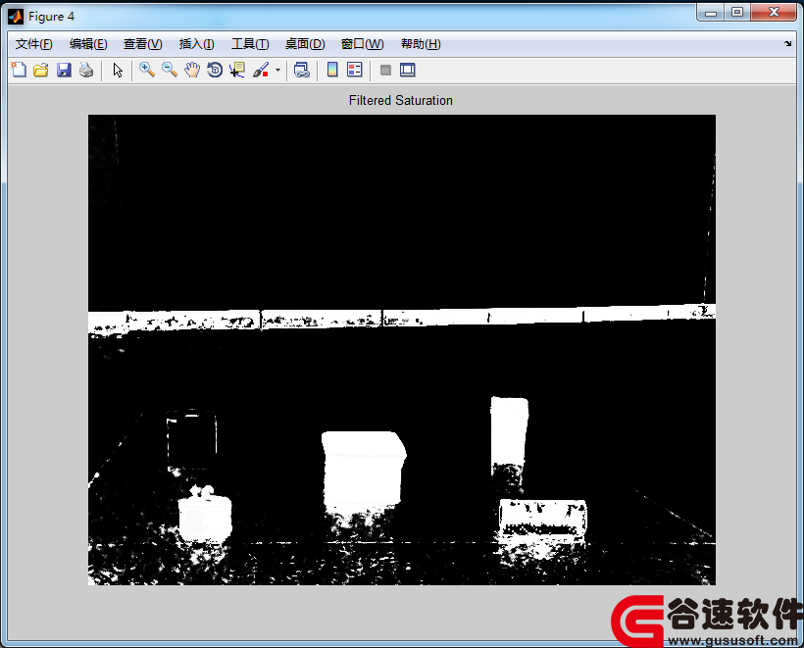Insert a Legend using the toolbar icon
This screenshot has width=804, height=648.
355,70
